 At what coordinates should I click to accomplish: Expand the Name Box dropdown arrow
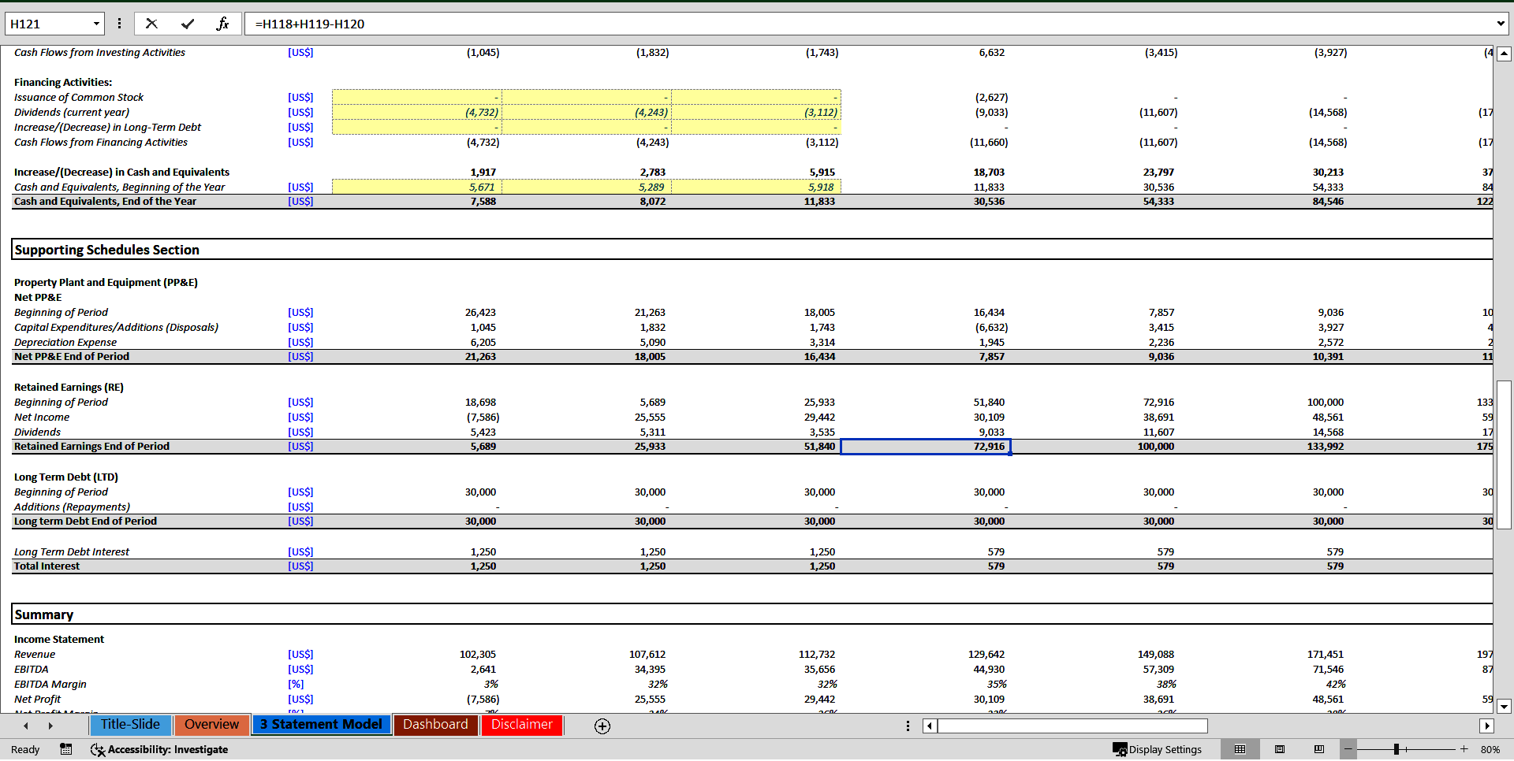click(x=96, y=24)
